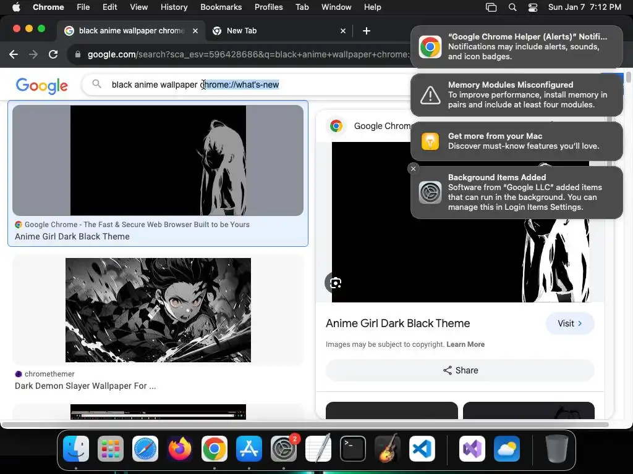Open Launchpad from the Dock
633x474 pixels.
coord(111,449)
